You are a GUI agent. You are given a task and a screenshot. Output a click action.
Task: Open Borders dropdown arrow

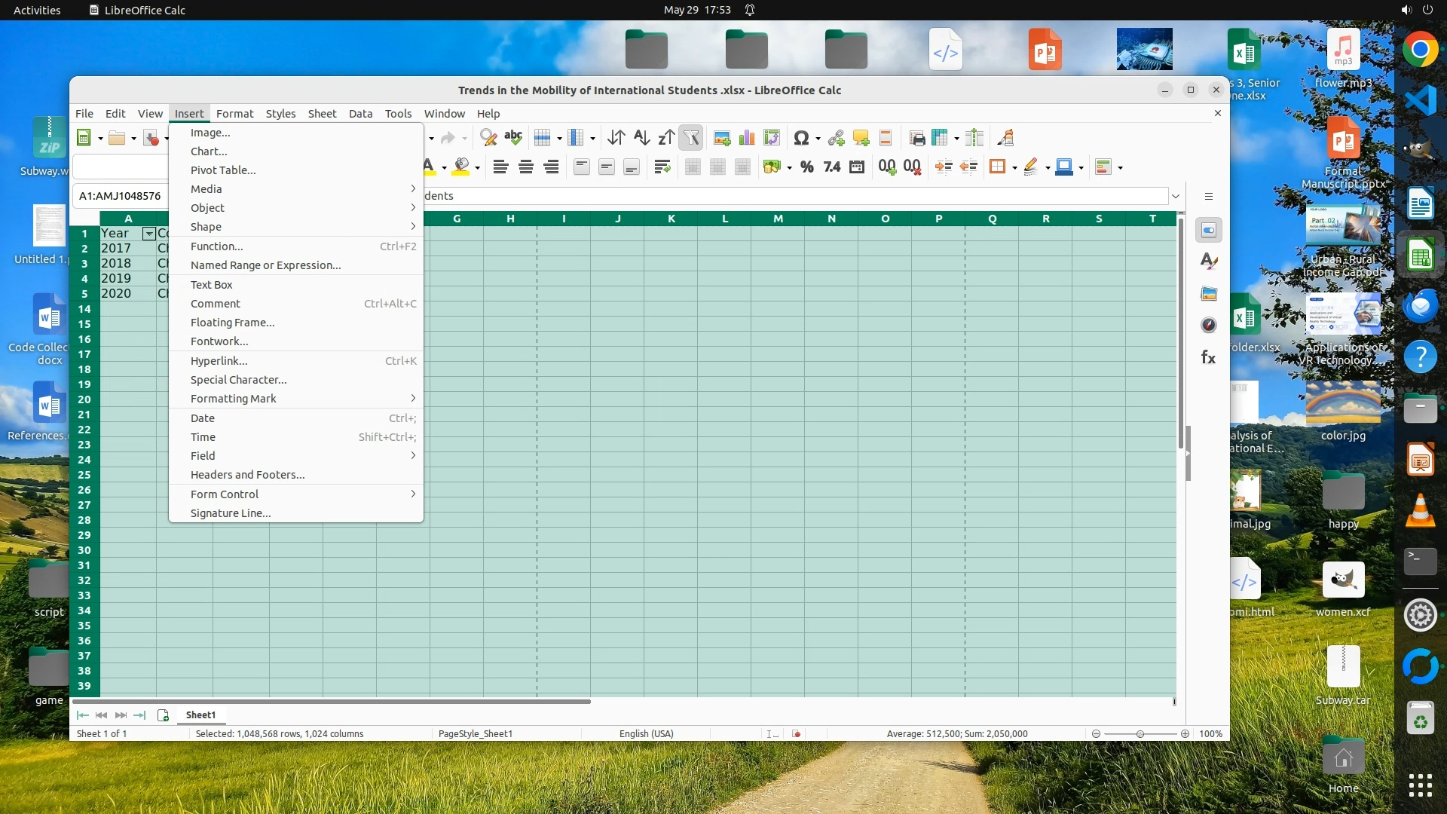click(x=1014, y=167)
